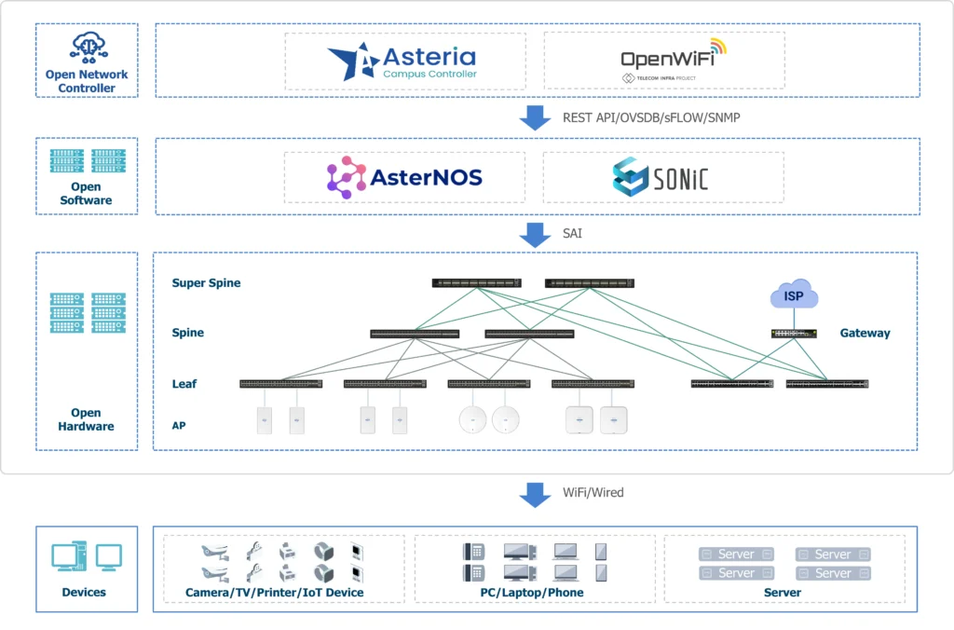
Task: Click the Devices label
Action: click(x=84, y=593)
